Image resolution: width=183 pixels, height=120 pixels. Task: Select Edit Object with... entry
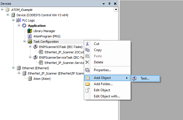point(107,96)
